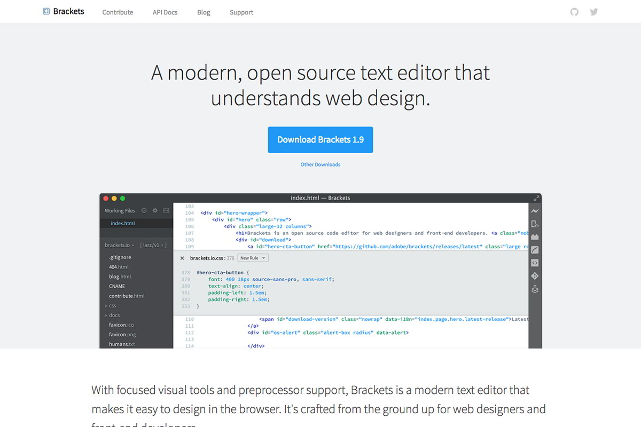Screen dimensions: 641x427
Task: Click the Live Preview lightning icon in editor
Action: 535,211
